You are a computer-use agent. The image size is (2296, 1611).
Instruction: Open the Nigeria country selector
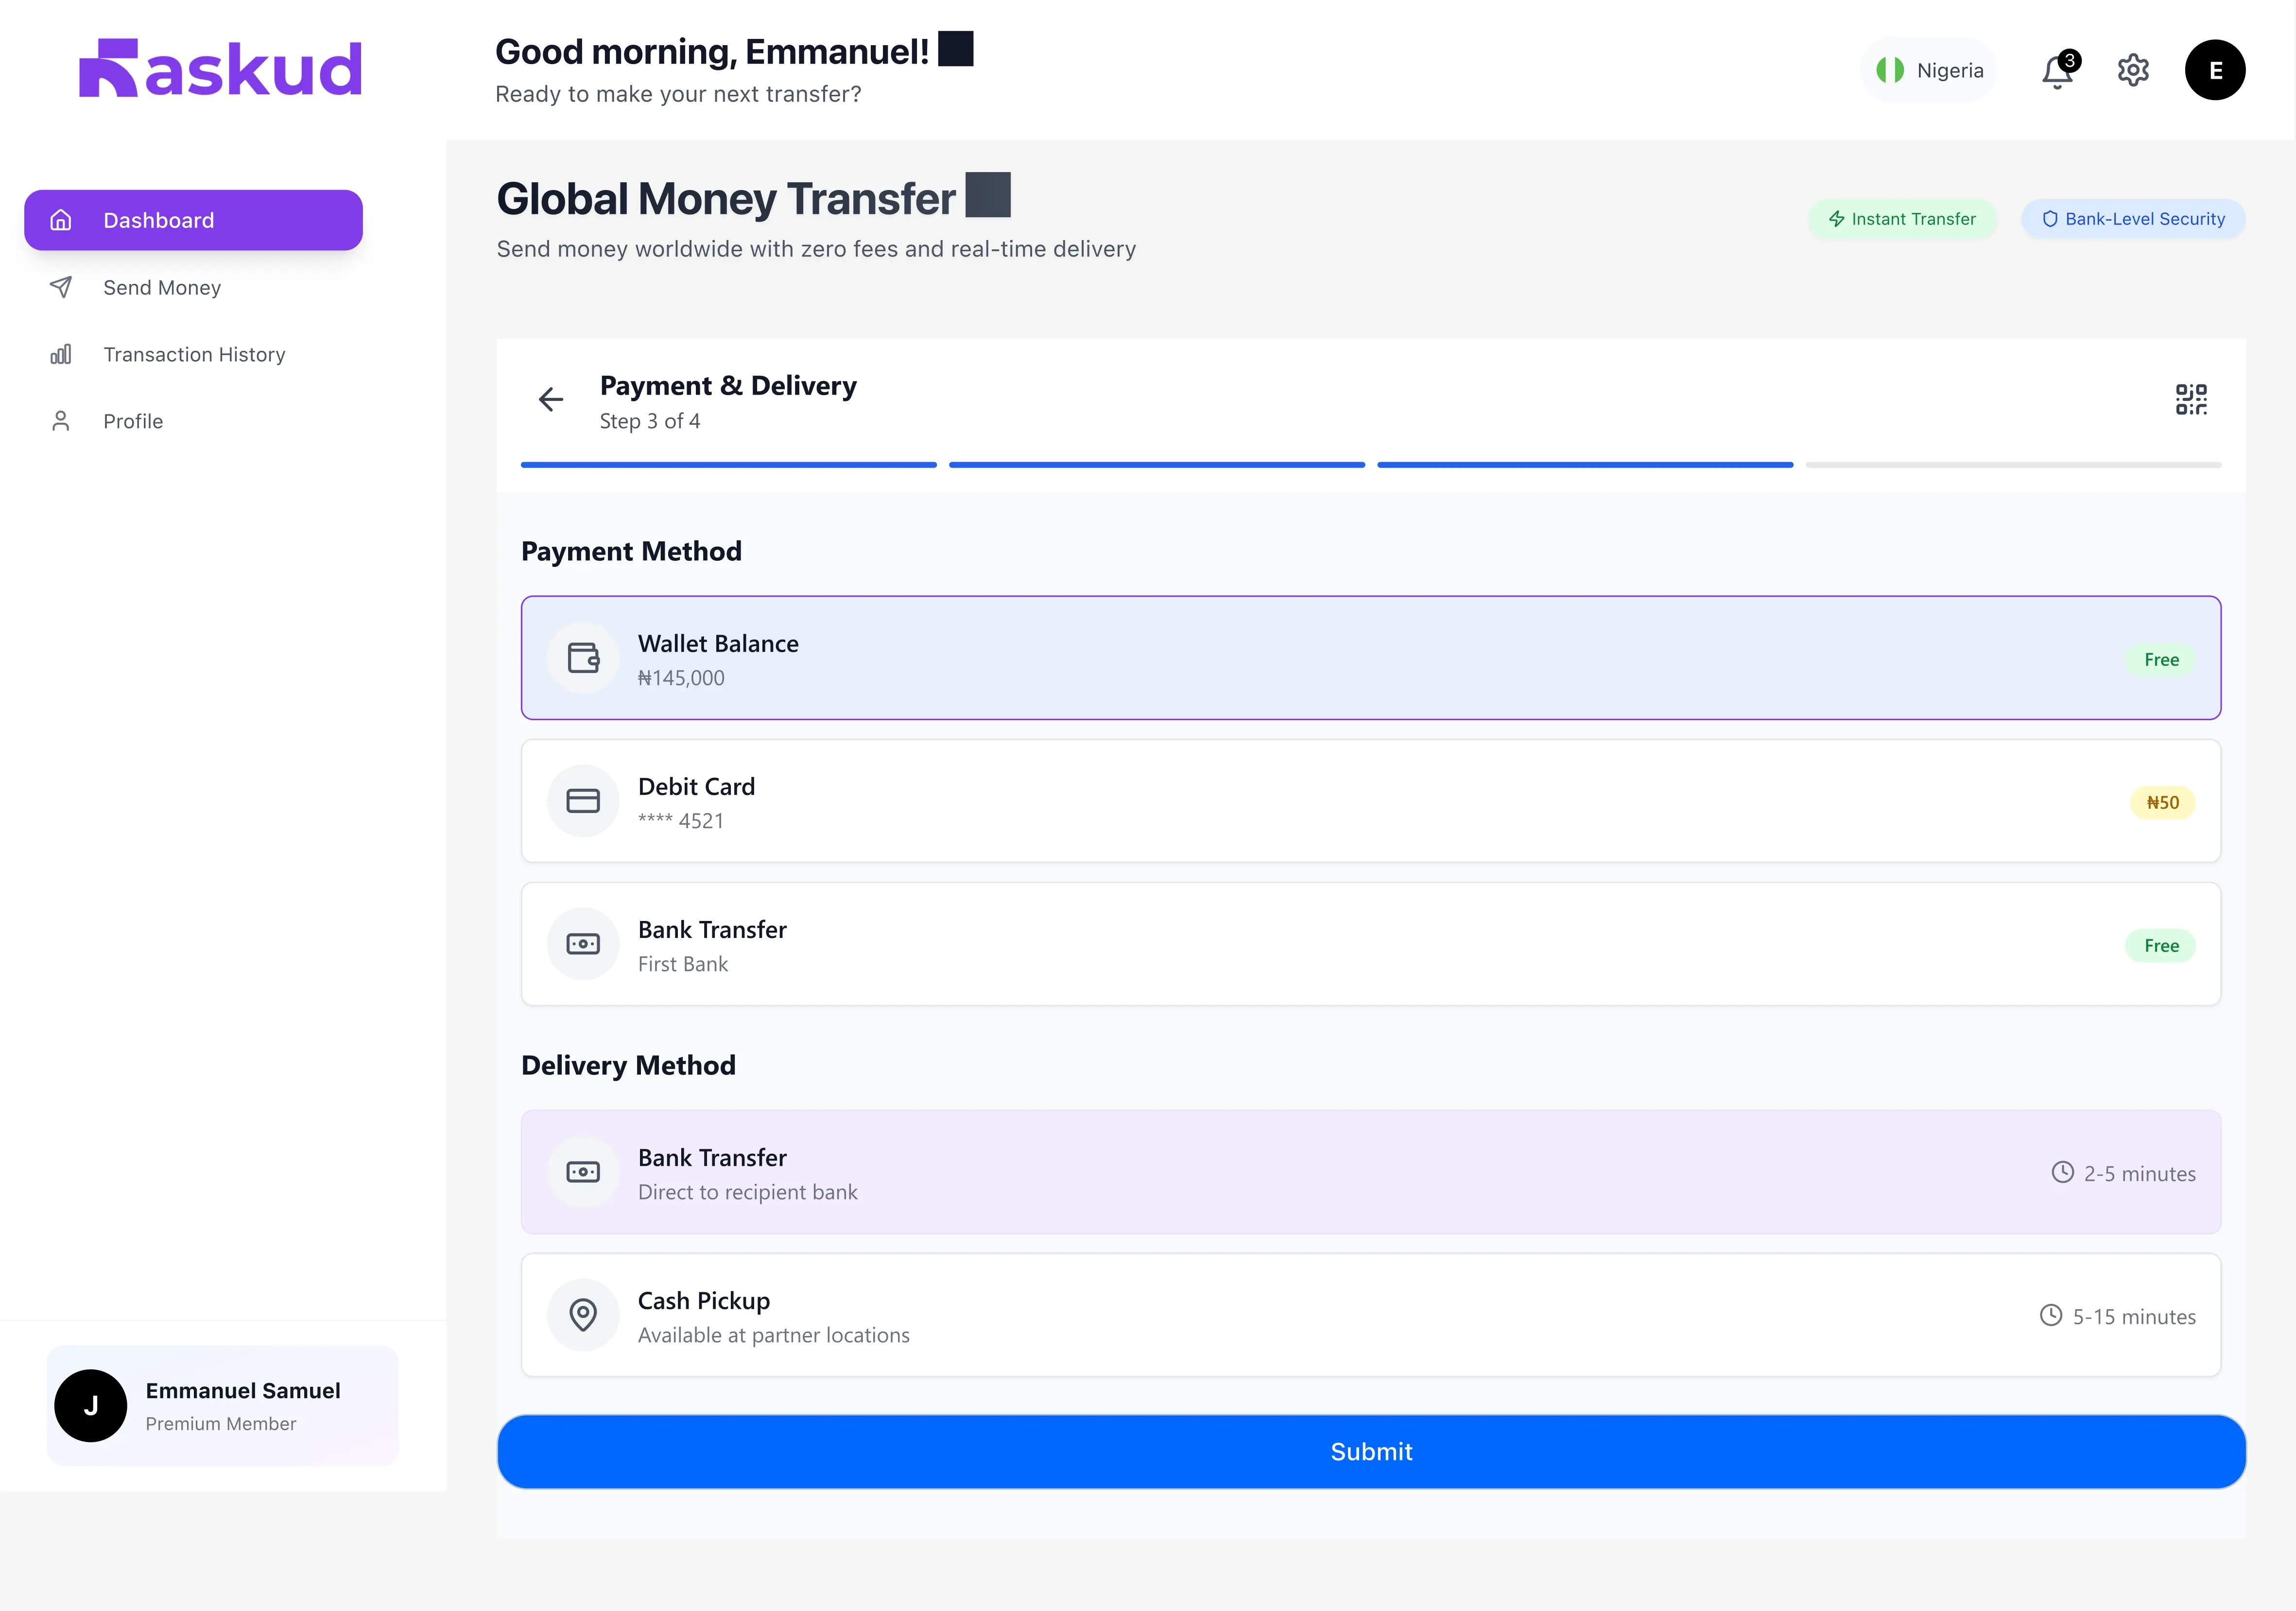1928,70
